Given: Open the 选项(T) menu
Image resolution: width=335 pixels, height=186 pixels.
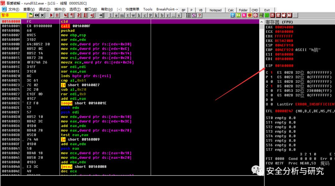Looking at the screenshot, I should pyautogui.click(x=75, y=9).
